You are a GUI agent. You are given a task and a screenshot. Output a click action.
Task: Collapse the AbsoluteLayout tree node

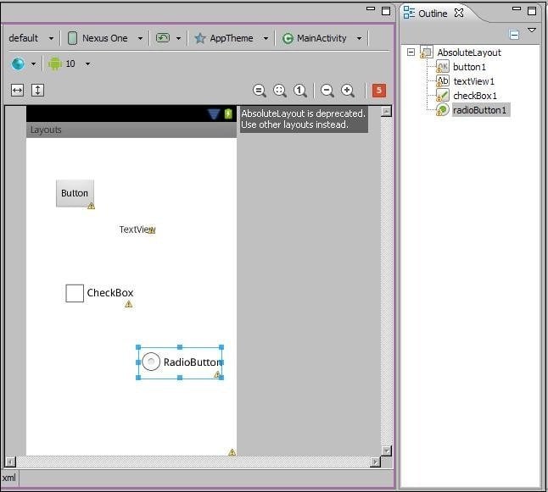(411, 53)
